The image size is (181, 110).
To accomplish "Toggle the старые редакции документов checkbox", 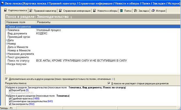I will coord(109,83).
